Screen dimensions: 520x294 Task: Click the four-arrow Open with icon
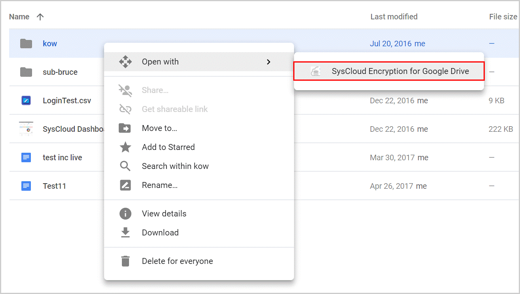click(x=125, y=62)
